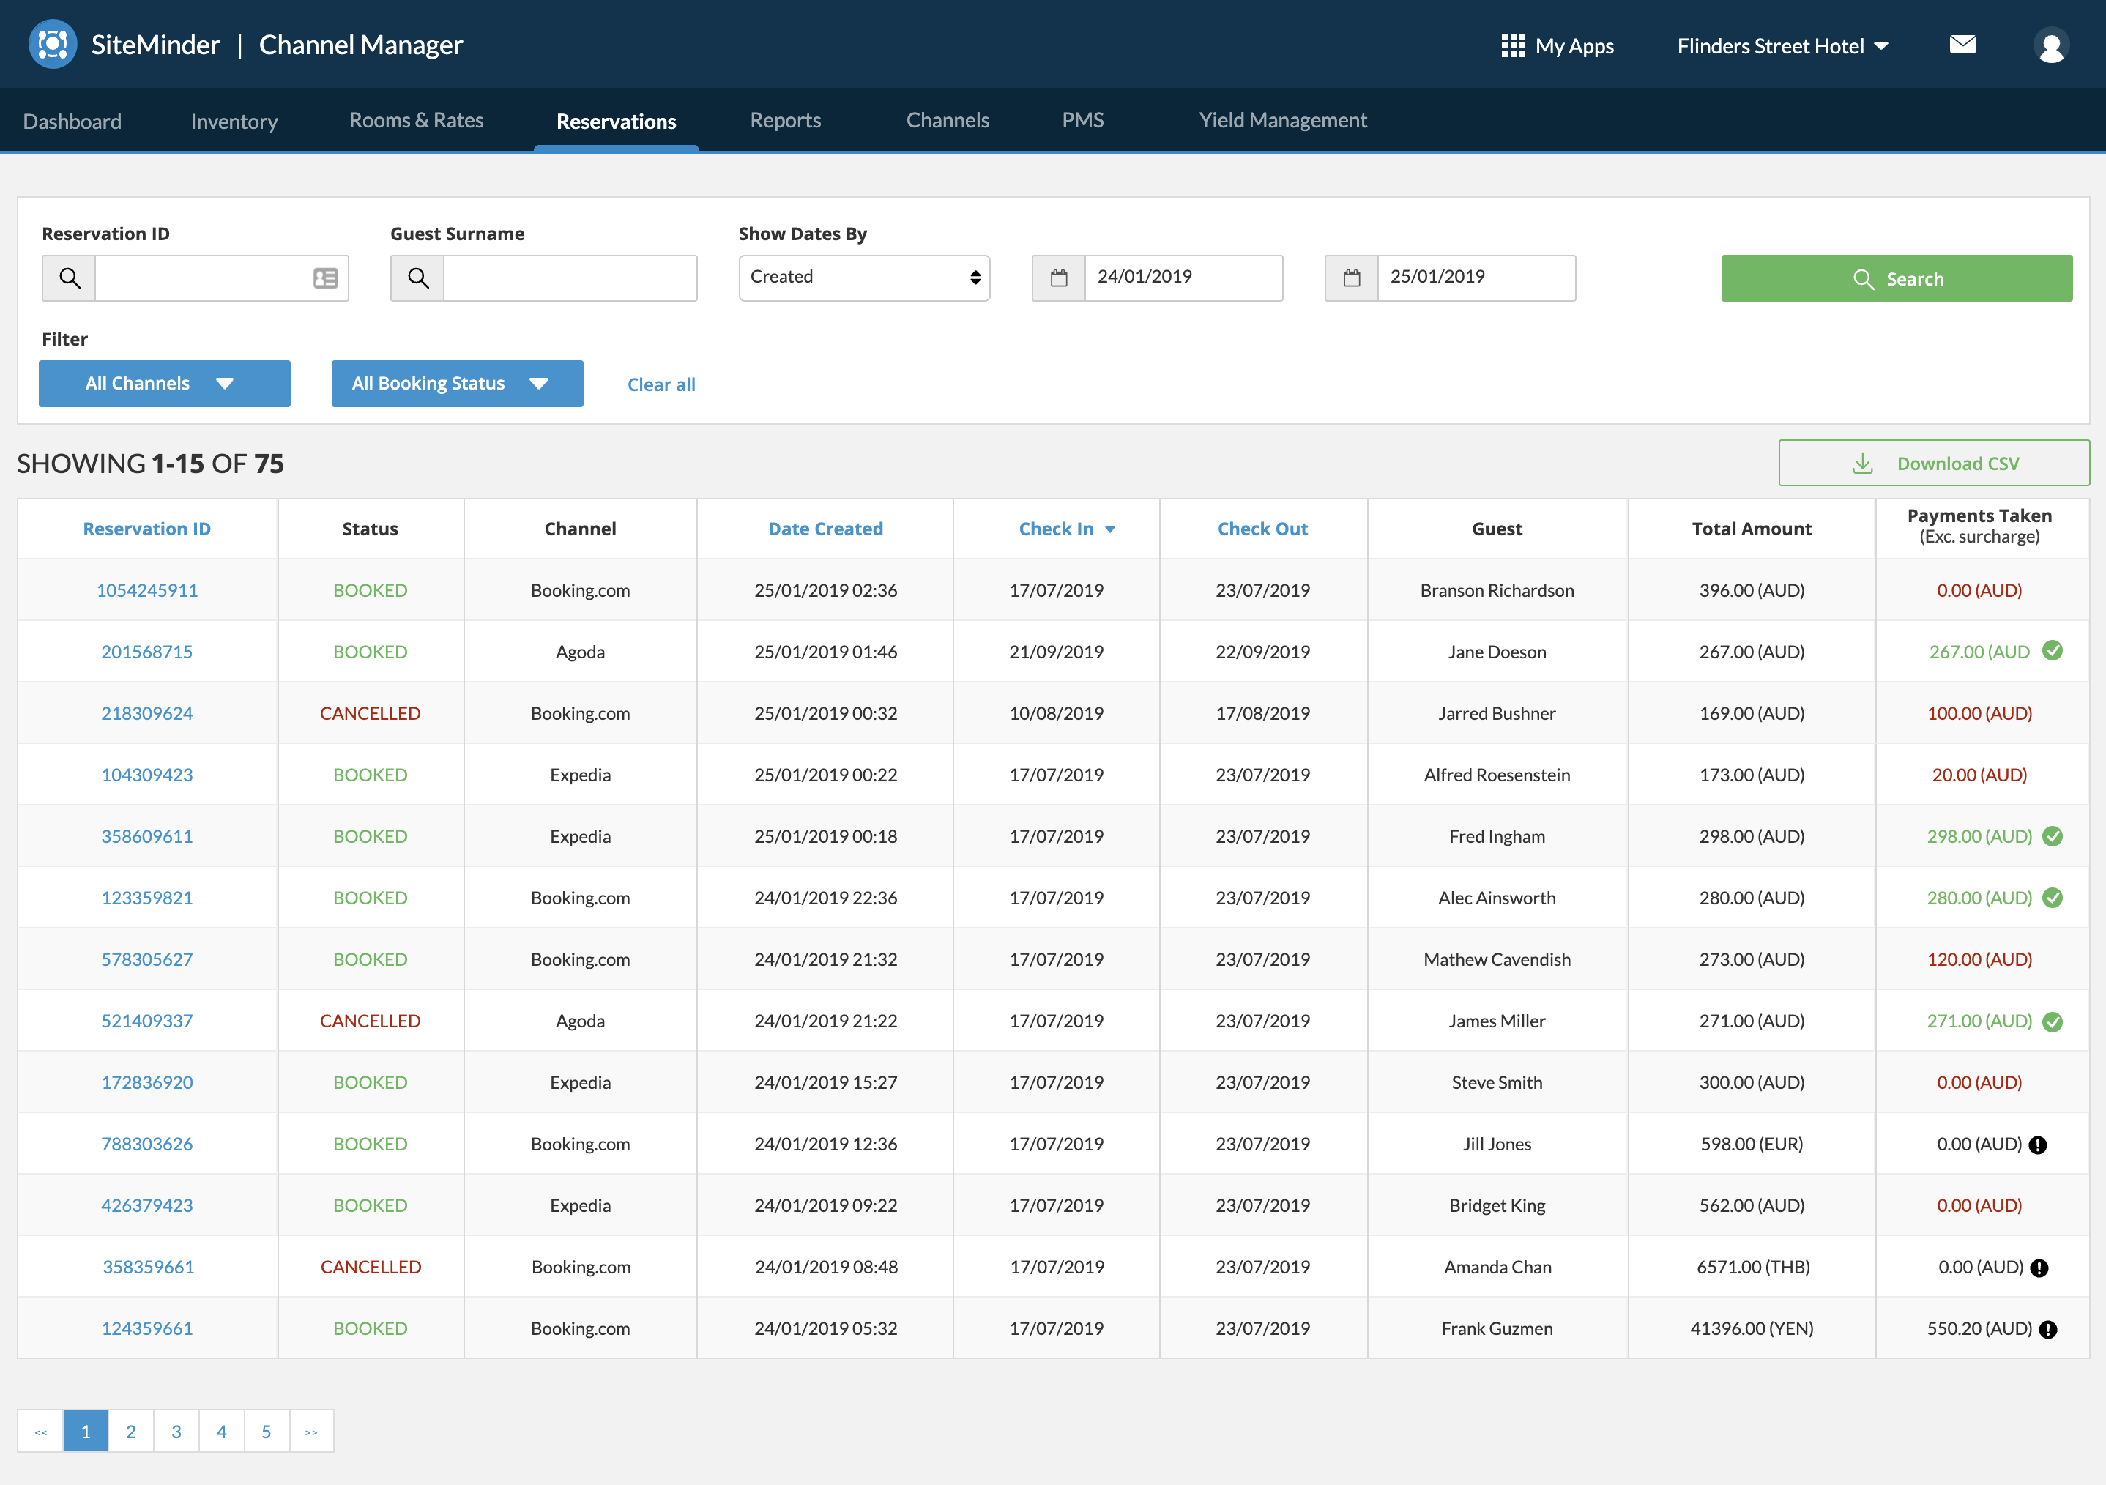This screenshot has width=2106, height=1485.
Task: Click warning icon in Jill Jones row
Action: pos(2037,1145)
